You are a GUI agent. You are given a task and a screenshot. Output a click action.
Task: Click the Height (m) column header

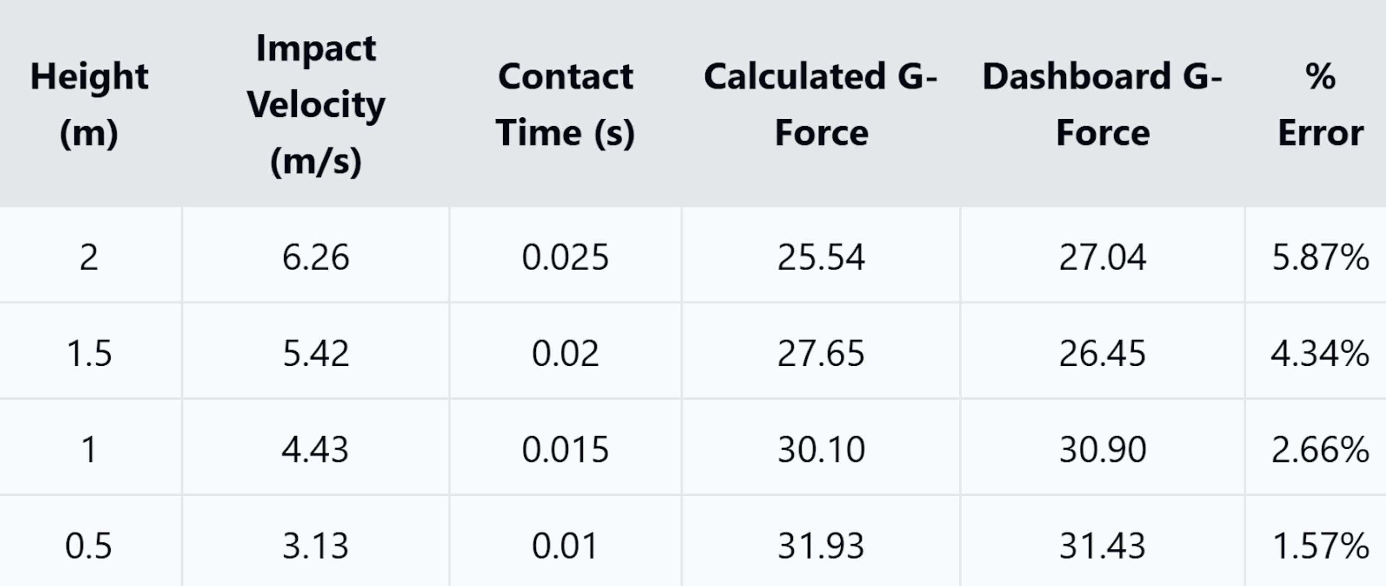pos(89,104)
